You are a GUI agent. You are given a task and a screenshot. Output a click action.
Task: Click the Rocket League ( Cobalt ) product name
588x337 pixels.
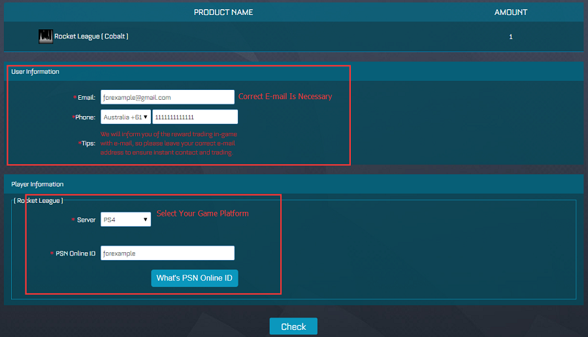point(91,37)
